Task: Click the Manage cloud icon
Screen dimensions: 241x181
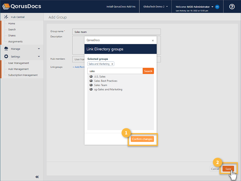Action: 6,49
